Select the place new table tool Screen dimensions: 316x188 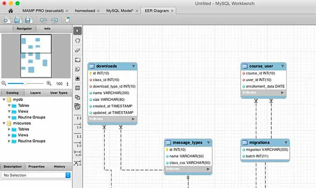click(x=78, y=88)
